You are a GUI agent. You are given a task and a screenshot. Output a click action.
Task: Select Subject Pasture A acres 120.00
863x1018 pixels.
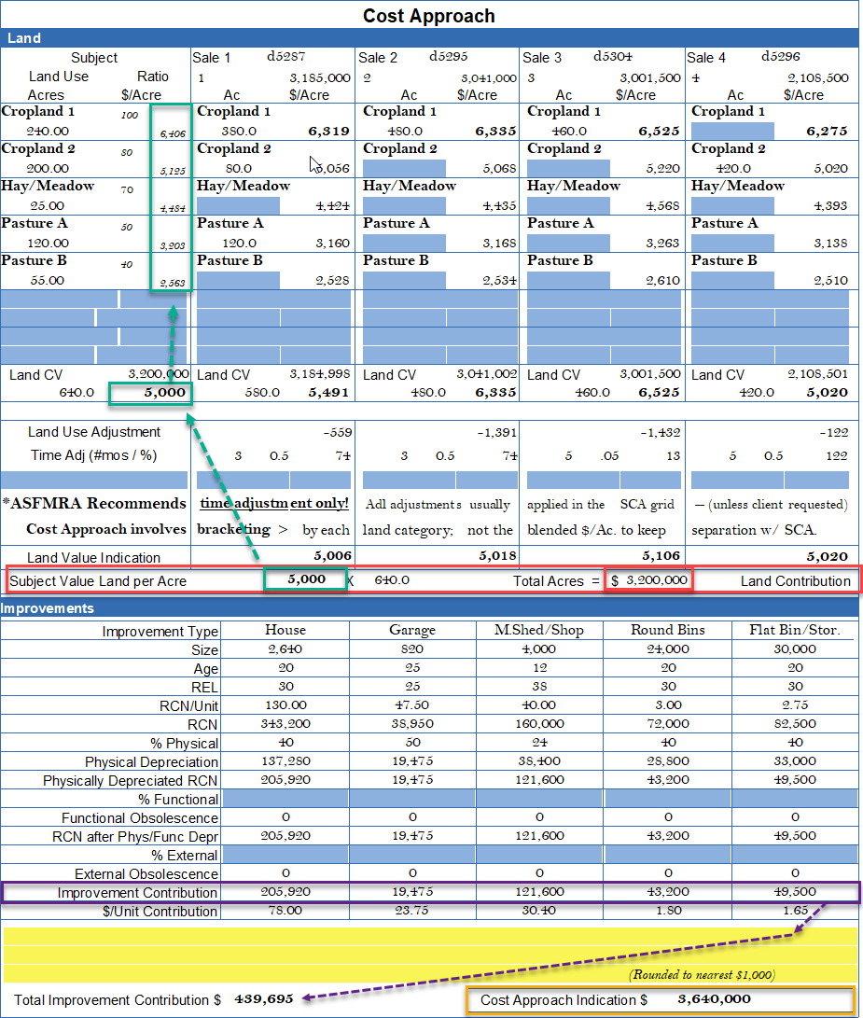[x=48, y=244]
